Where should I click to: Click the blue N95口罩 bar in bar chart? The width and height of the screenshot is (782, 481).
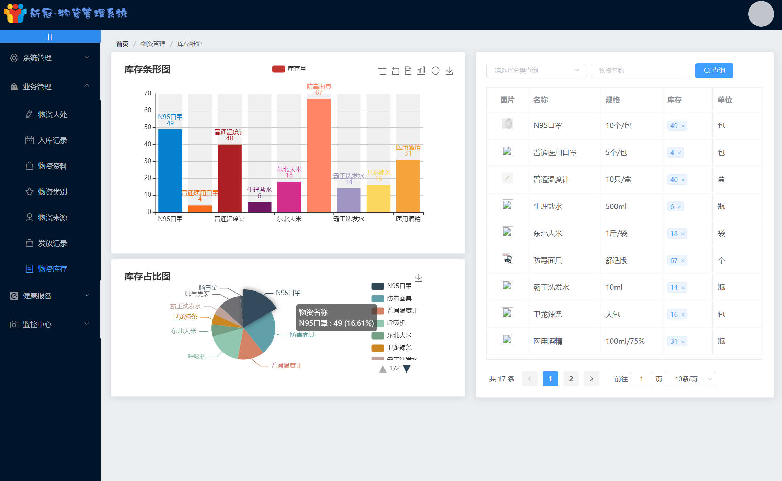pyautogui.click(x=170, y=171)
